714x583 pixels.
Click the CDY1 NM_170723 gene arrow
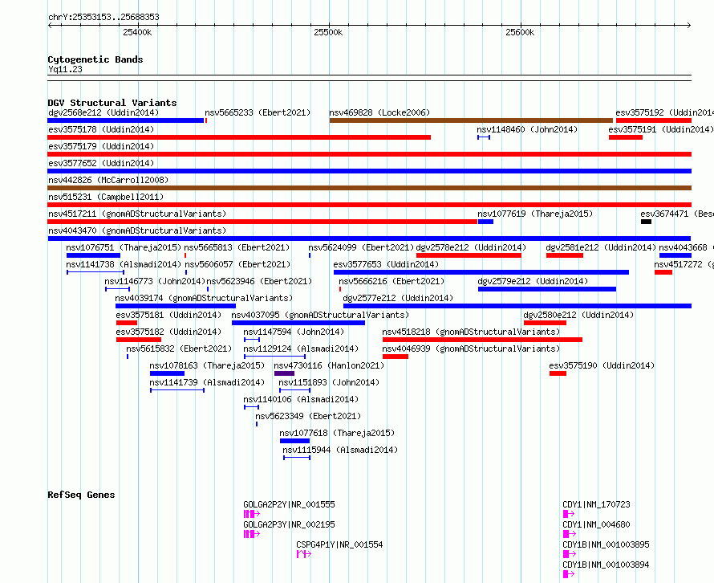click(x=569, y=514)
